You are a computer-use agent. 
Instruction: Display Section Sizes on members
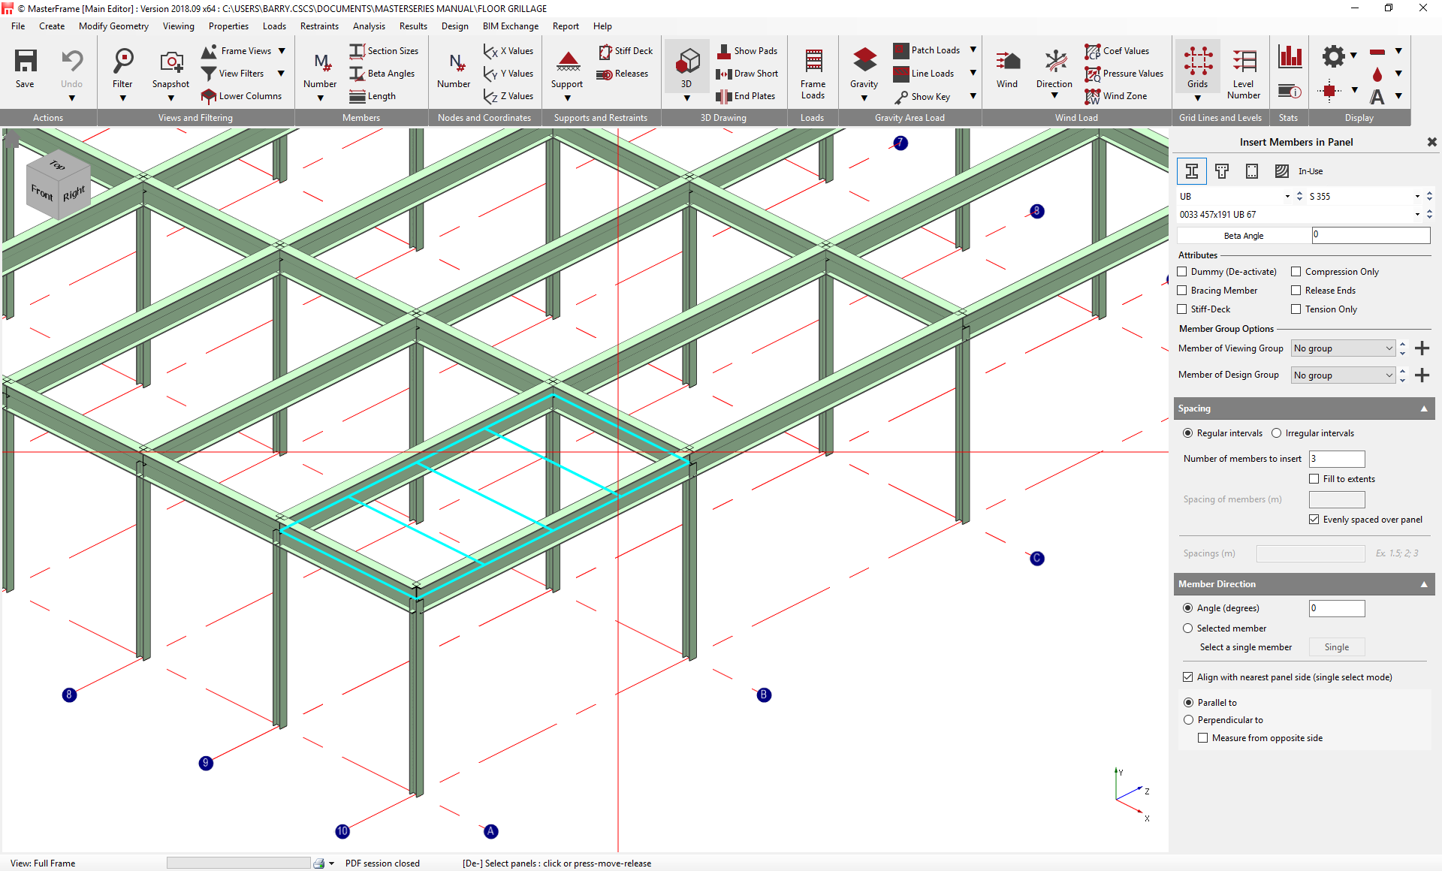pyautogui.click(x=385, y=51)
